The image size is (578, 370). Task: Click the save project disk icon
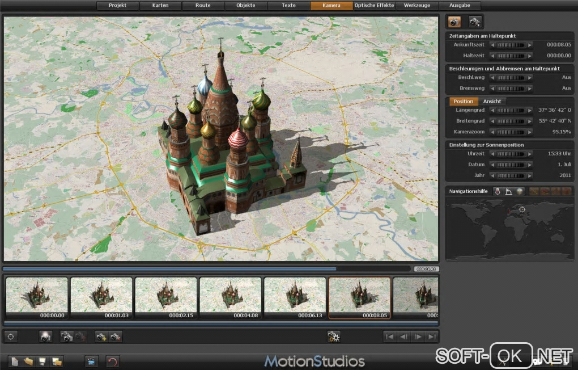click(42, 361)
